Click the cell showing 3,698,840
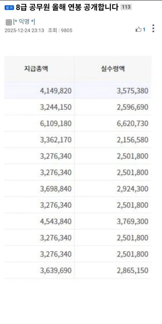 pyautogui.click(x=56, y=189)
